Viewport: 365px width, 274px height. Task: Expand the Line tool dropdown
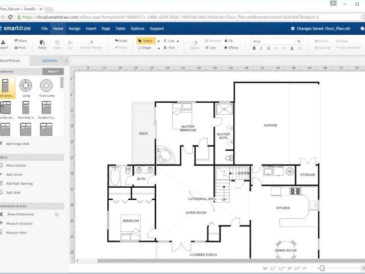point(177,41)
